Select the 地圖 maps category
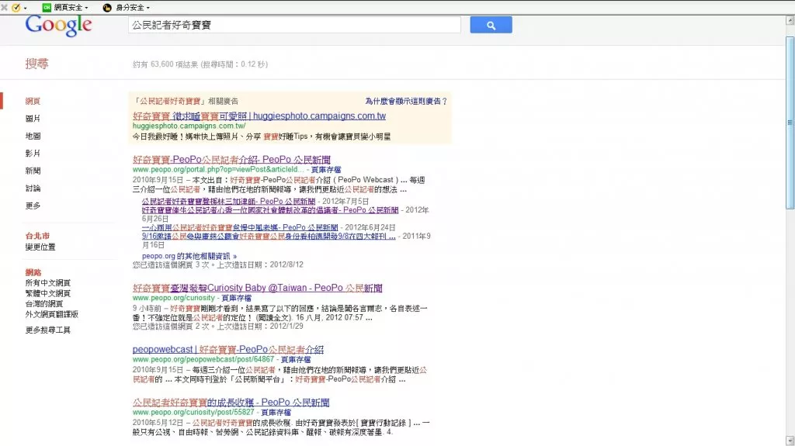The image size is (795, 446). click(x=33, y=136)
